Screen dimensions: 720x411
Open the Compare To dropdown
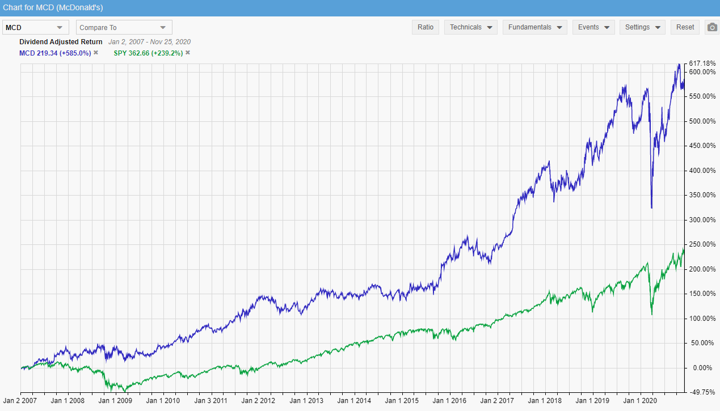pyautogui.click(x=124, y=27)
